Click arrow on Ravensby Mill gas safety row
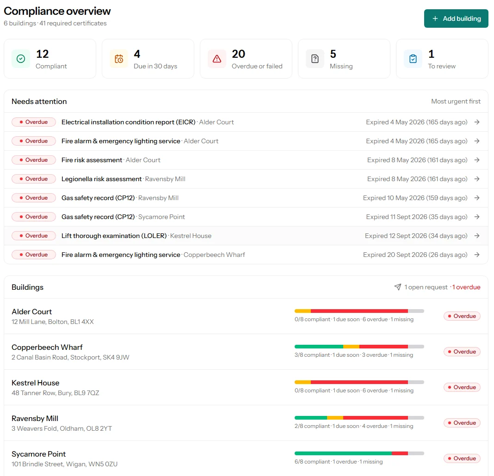The height and width of the screenshot is (476, 494). (477, 198)
